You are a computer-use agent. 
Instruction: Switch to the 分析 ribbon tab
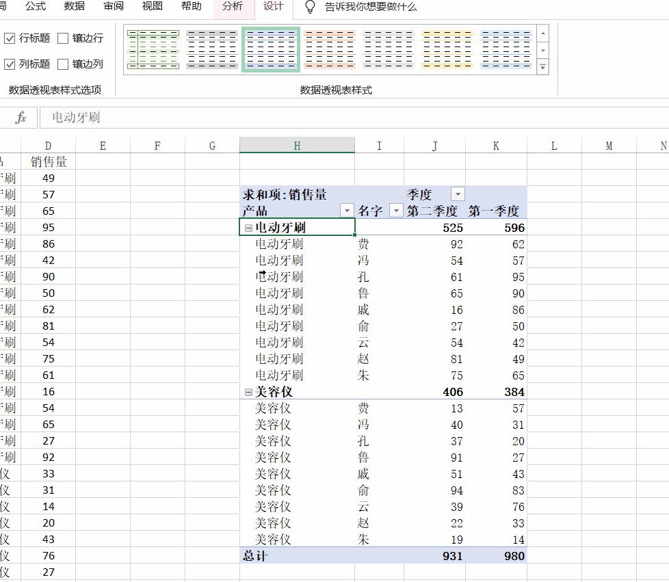coord(233,8)
